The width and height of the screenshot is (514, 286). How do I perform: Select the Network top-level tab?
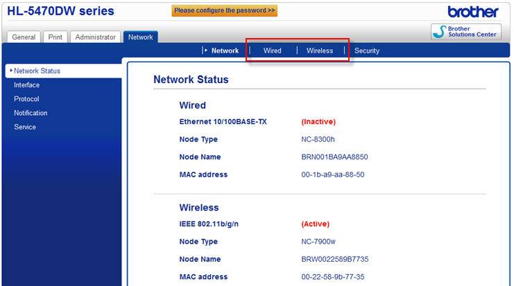click(x=141, y=37)
